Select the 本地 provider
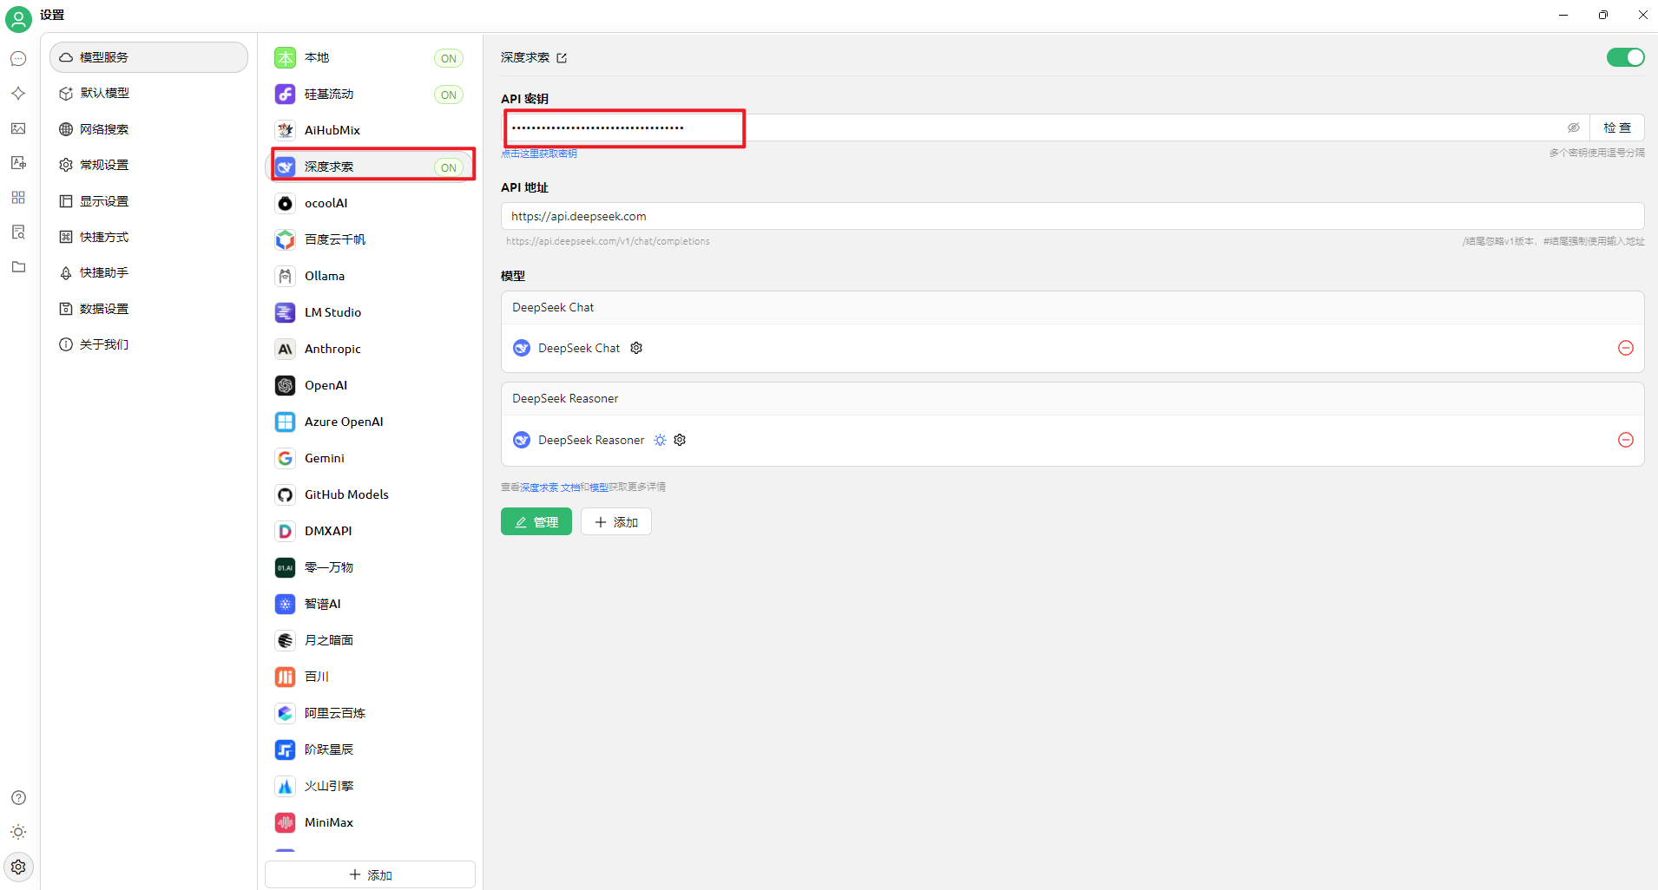This screenshot has height=890, width=1658. pyautogui.click(x=370, y=57)
